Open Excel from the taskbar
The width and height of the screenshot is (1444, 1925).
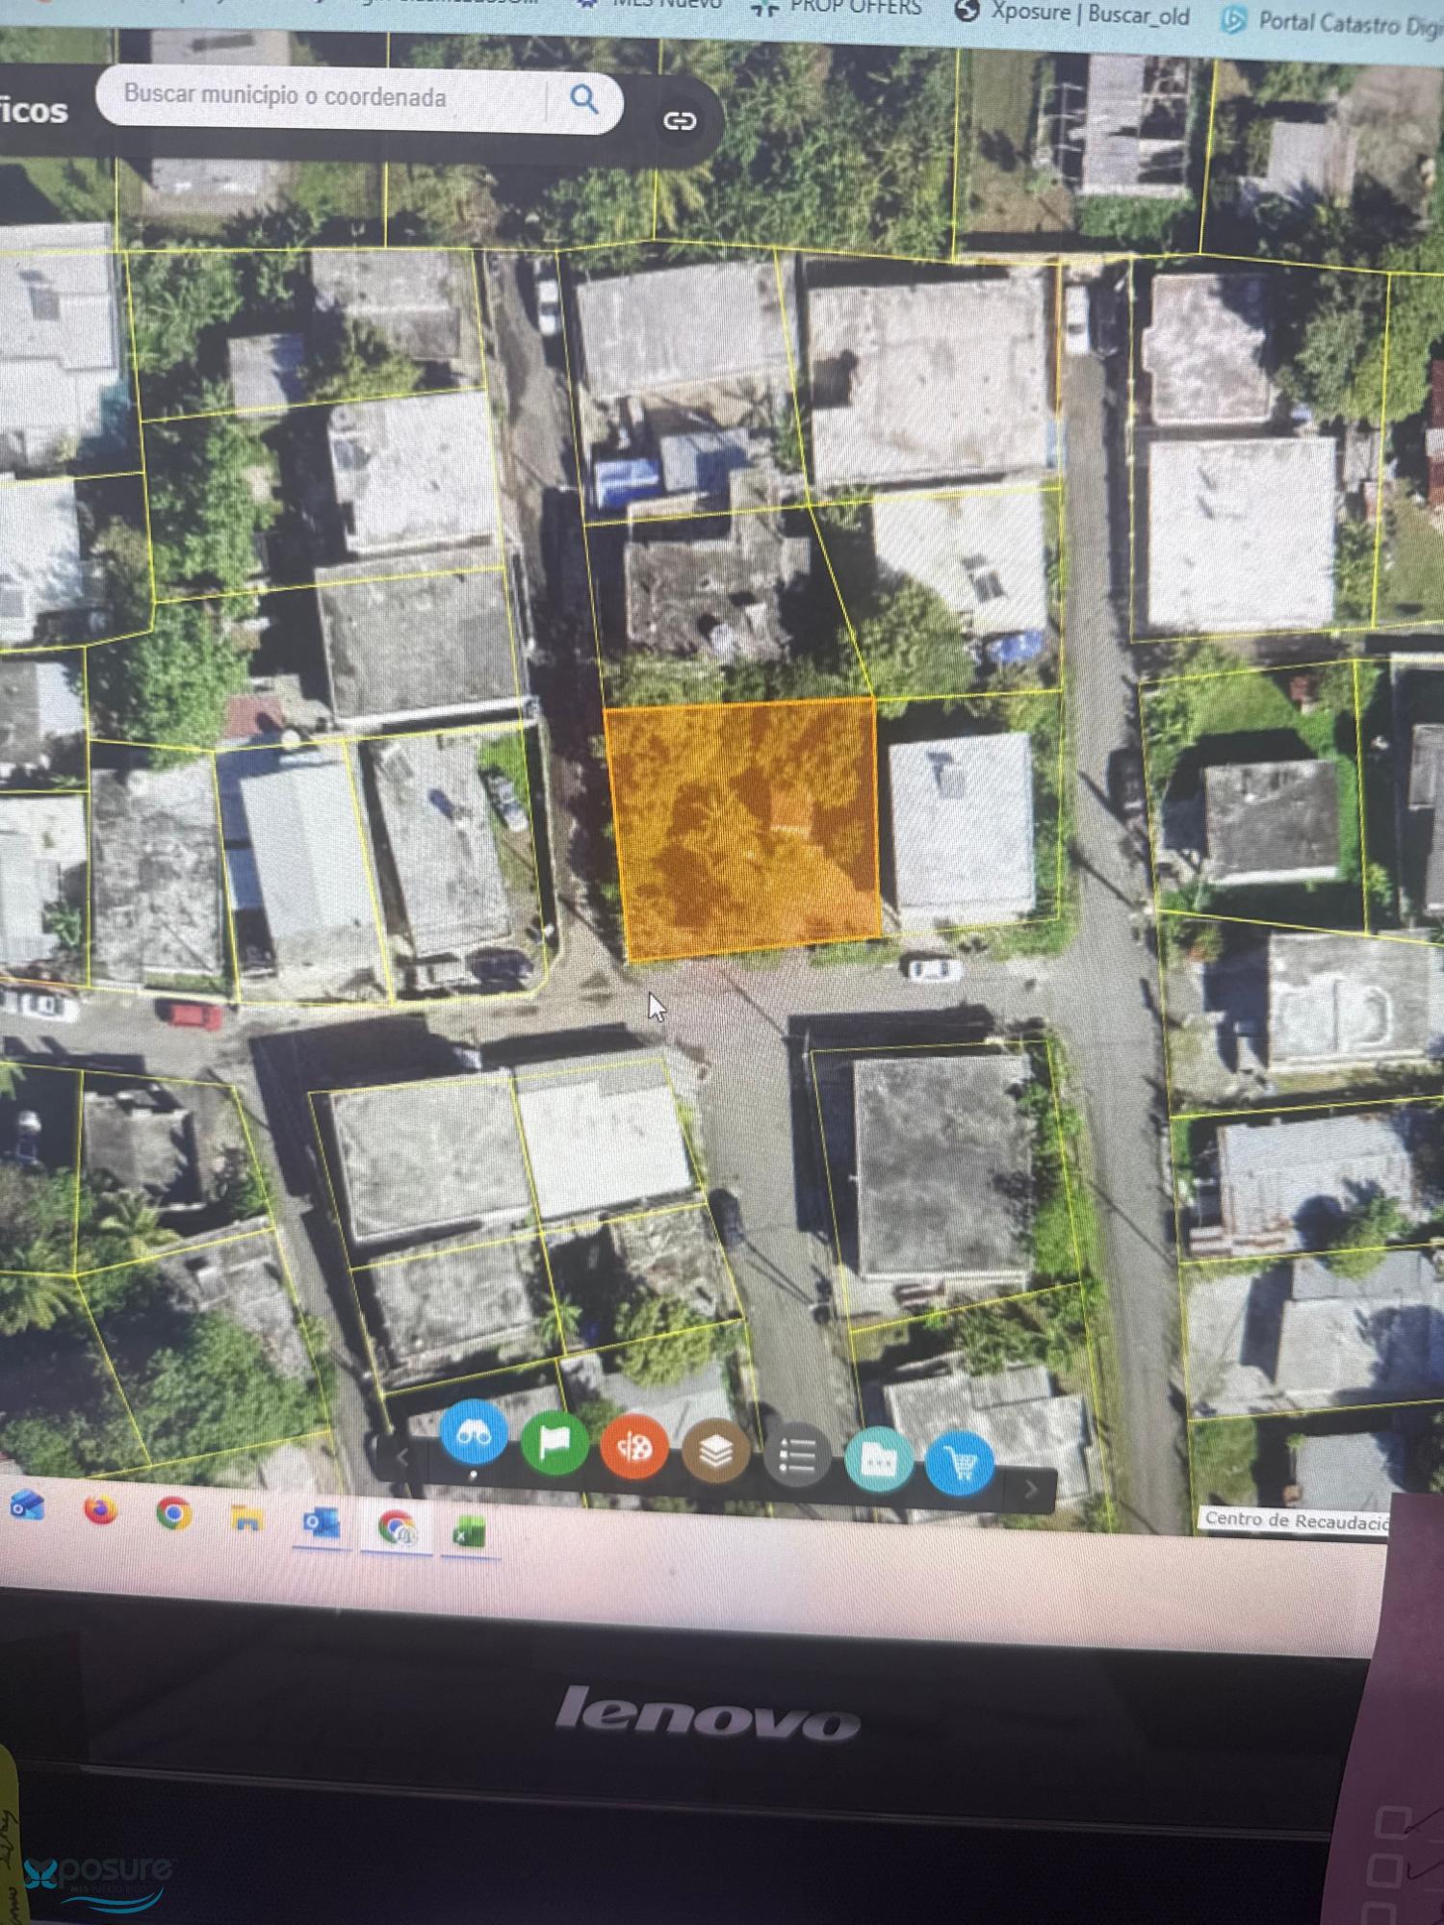pos(469,1531)
